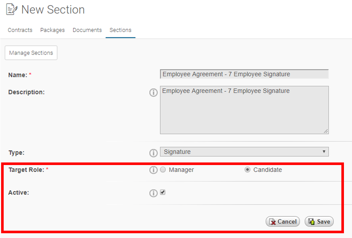Viewport: 352px width, 238px height.
Task: Click the Manage Sections button
Action: click(x=31, y=53)
